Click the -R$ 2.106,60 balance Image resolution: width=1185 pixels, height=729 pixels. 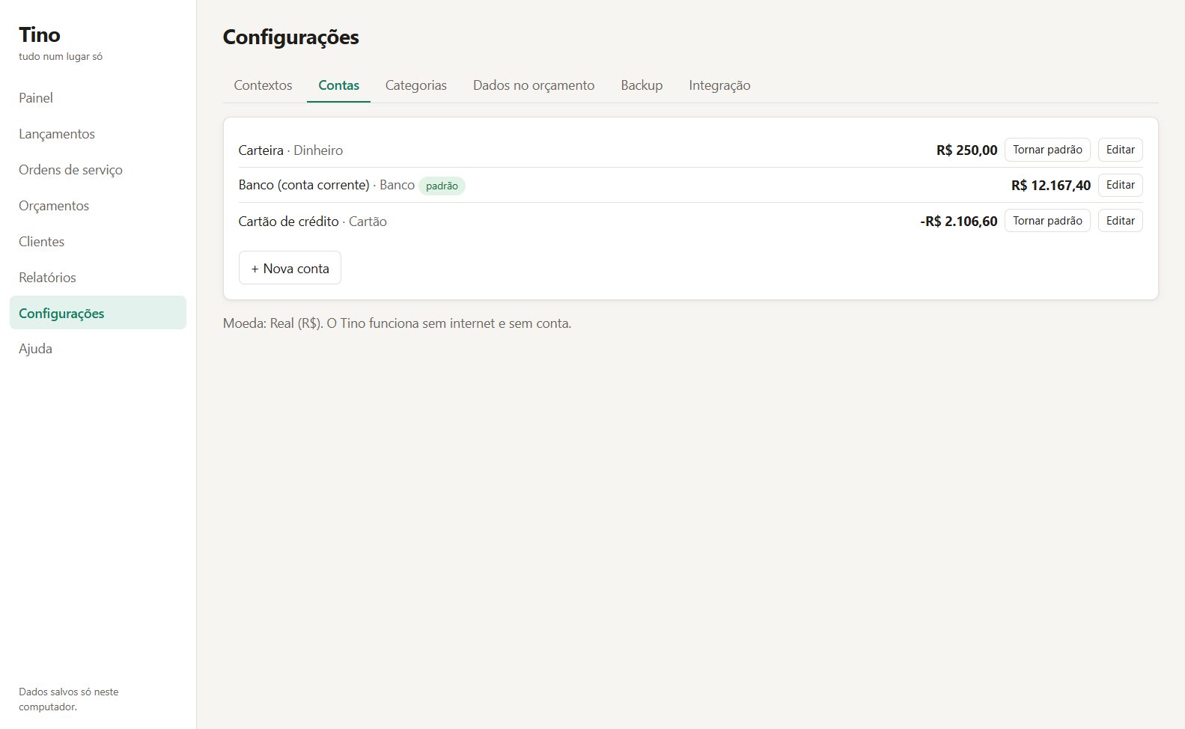[959, 222]
